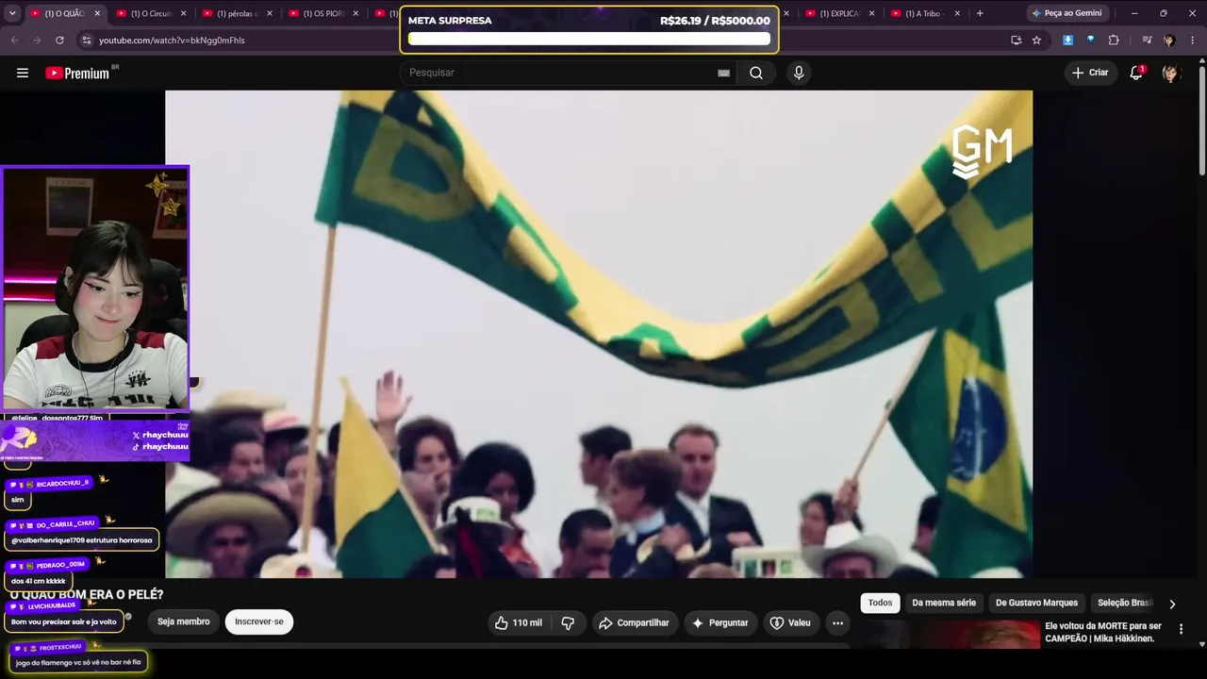Reload the page in the browser
Screen dimensions: 1207x679
(x=59, y=41)
